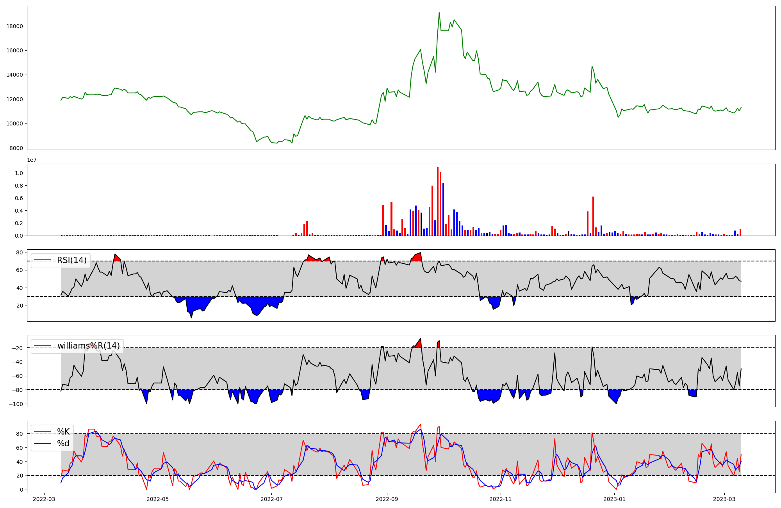
Task: Click the 2023-01 date tick label
Action: tap(615, 499)
